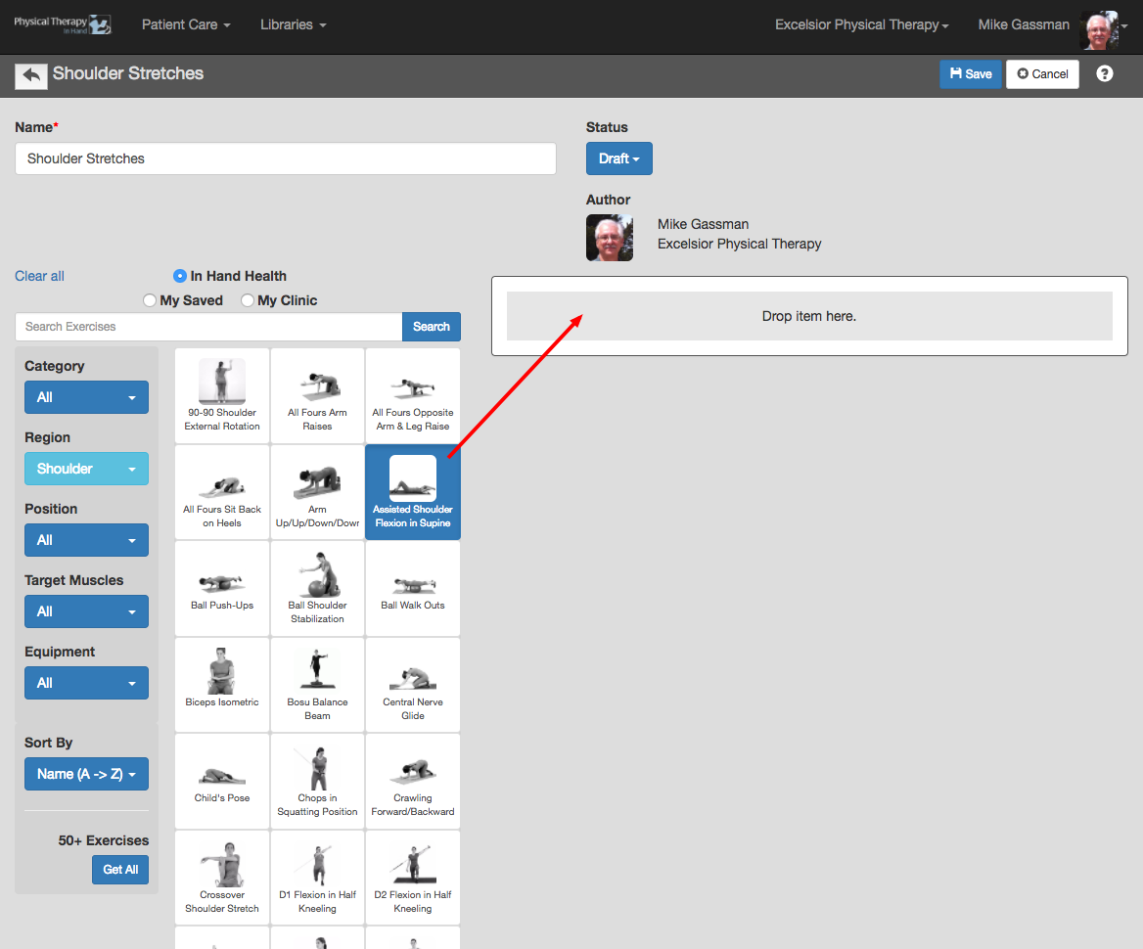Select the Ball Push-Ups exercise tile

tap(221, 588)
